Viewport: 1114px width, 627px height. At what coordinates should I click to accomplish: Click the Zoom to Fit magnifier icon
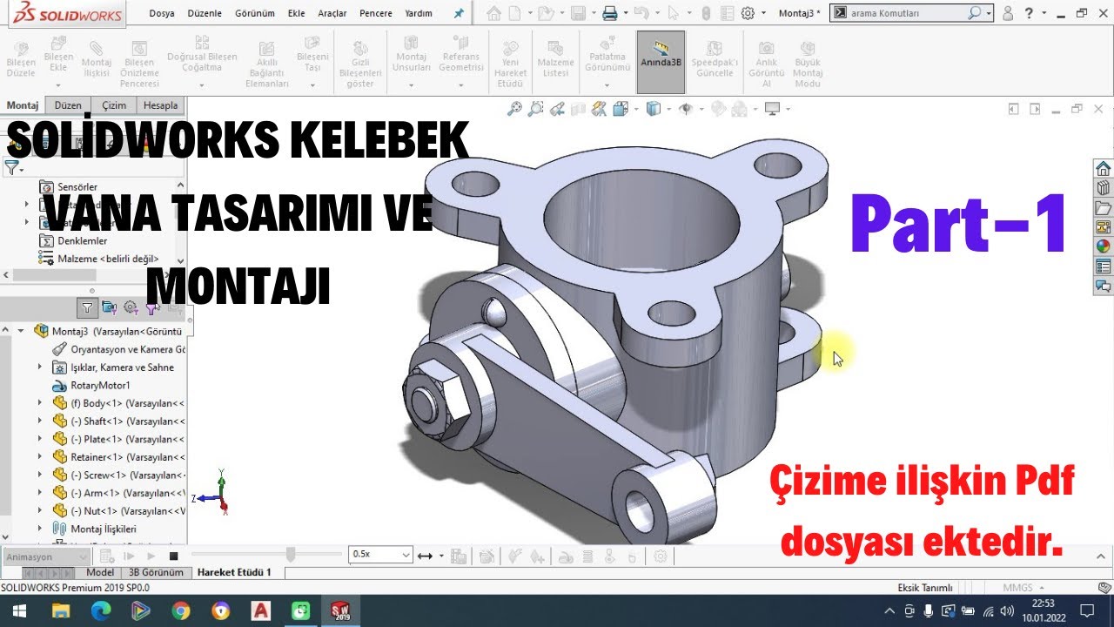point(515,109)
